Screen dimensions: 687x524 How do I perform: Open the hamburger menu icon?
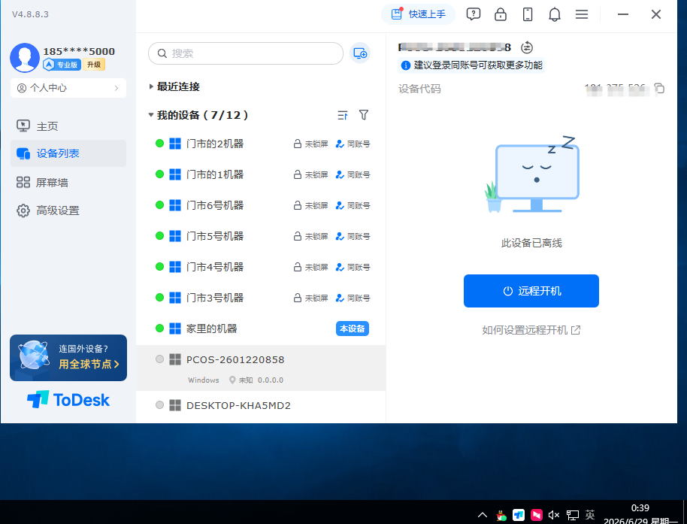(x=582, y=14)
